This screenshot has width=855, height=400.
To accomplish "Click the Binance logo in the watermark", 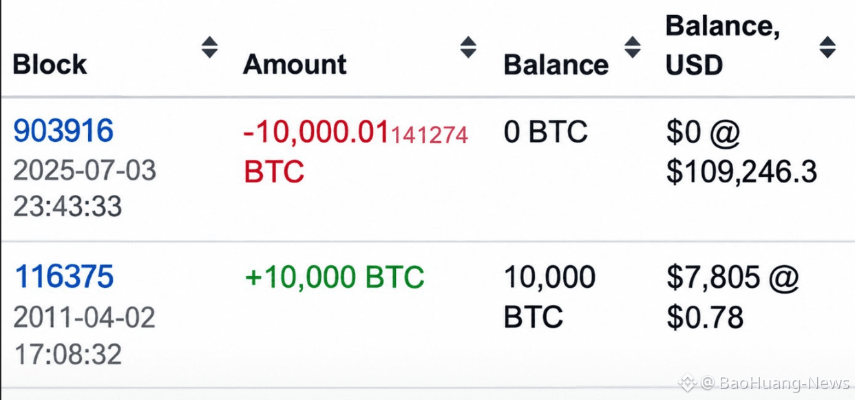I will (687, 382).
